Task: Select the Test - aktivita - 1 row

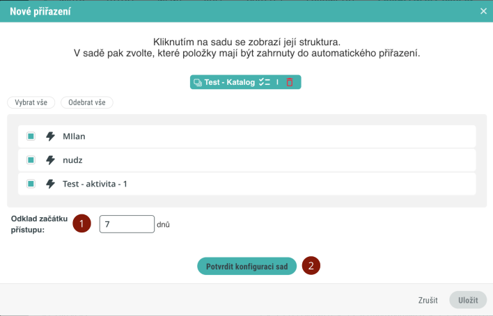Action: coord(246,184)
